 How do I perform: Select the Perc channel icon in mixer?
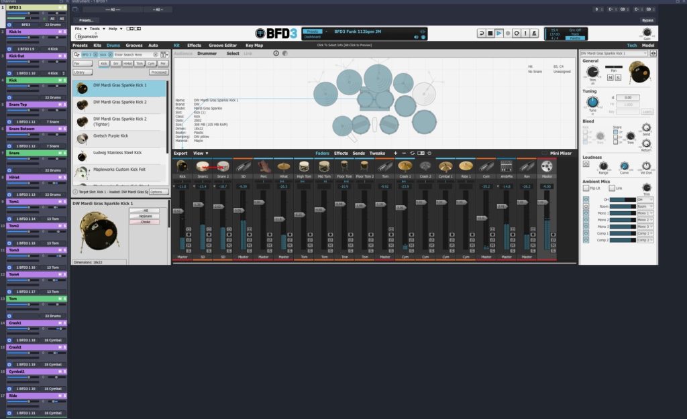click(x=263, y=166)
